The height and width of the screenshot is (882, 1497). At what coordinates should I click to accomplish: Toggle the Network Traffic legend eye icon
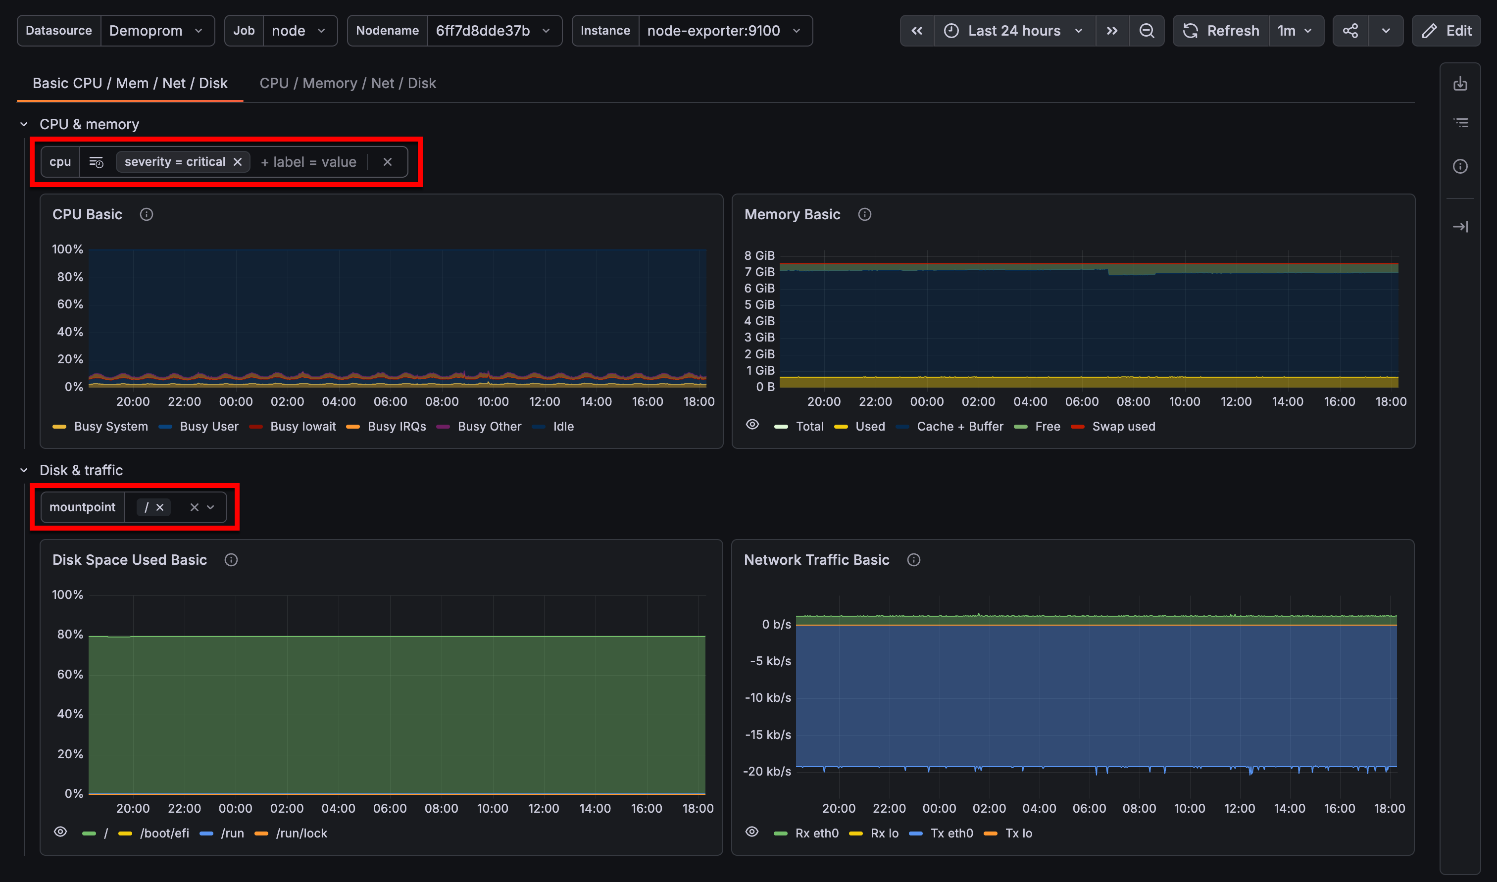[x=752, y=832]
